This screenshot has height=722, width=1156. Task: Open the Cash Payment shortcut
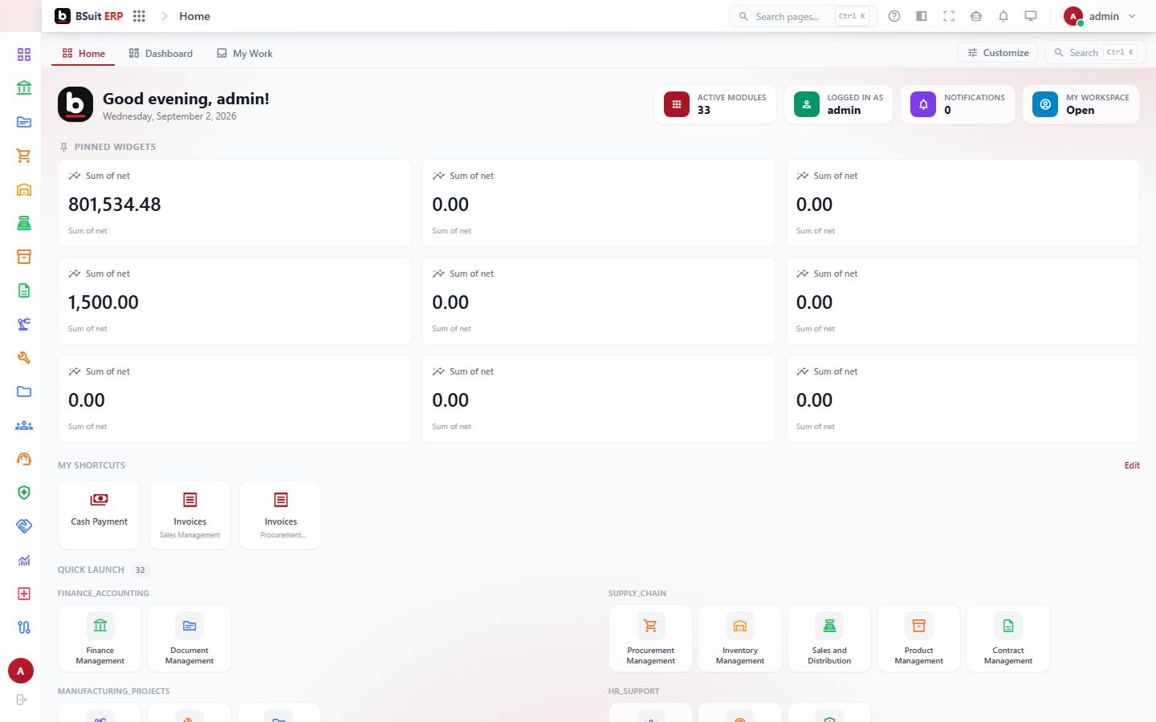click(x=100, y=514)
